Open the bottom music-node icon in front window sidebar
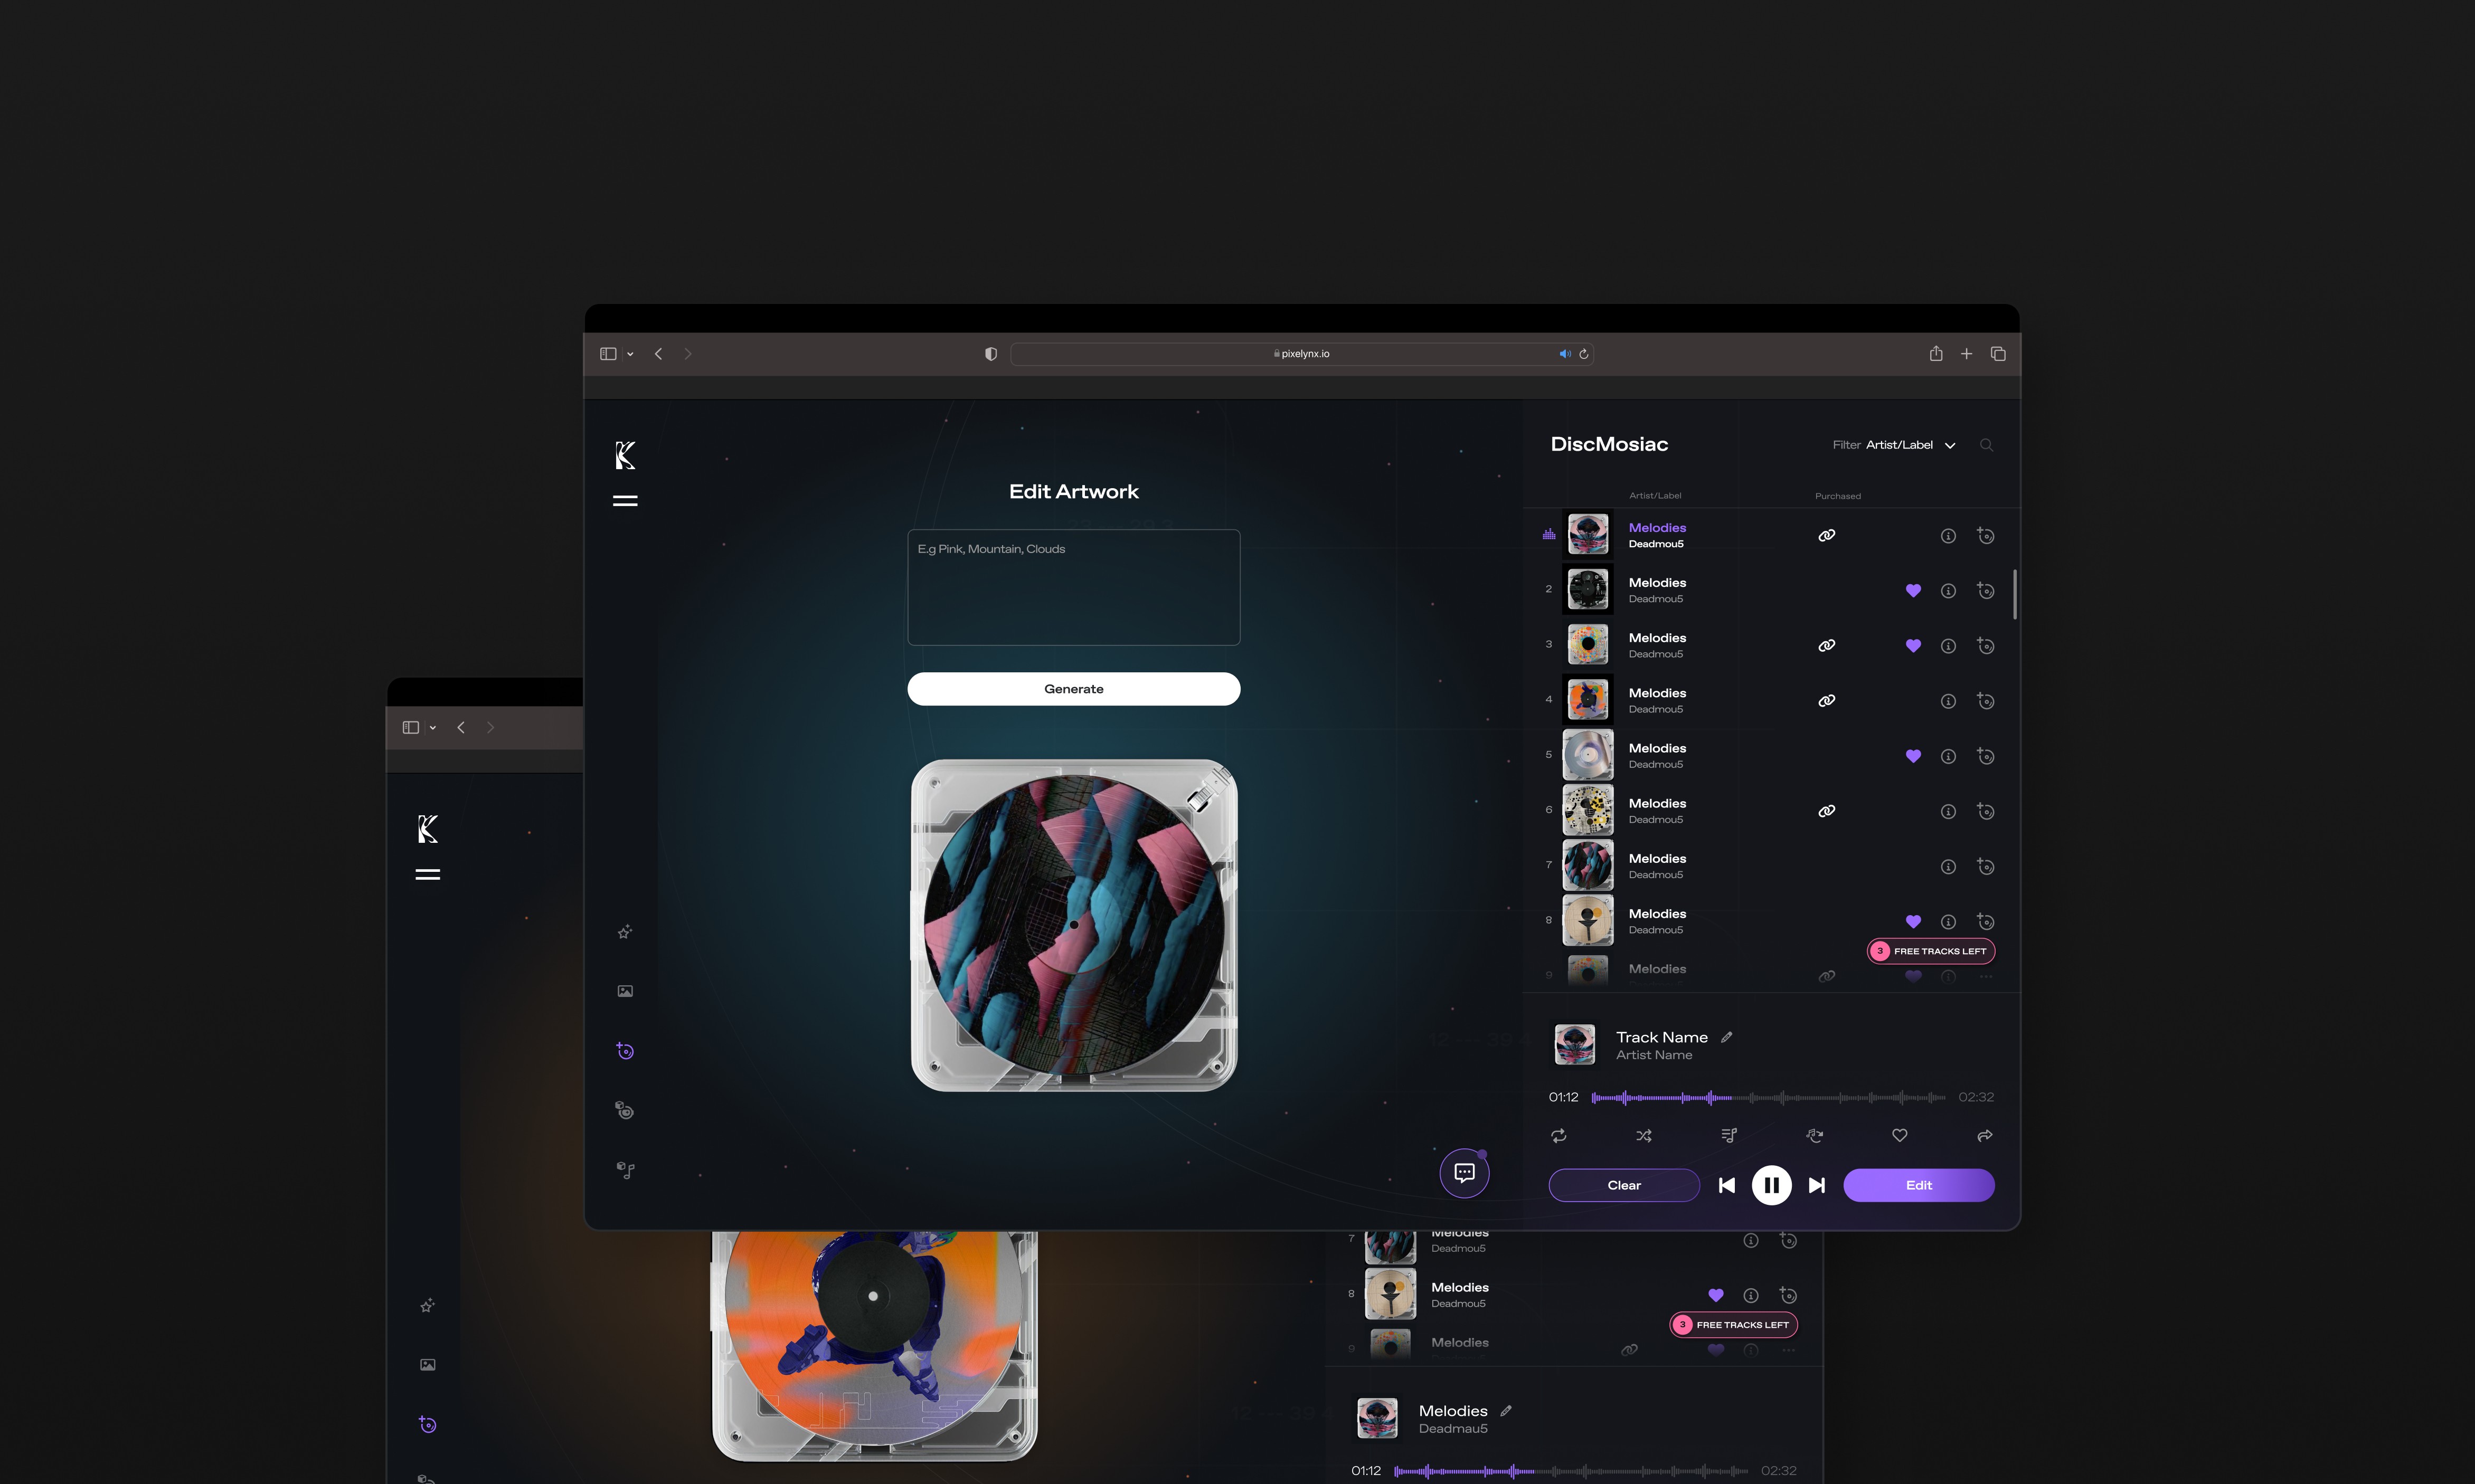Screen dimensions: 2475x1484 [625, 1170]
